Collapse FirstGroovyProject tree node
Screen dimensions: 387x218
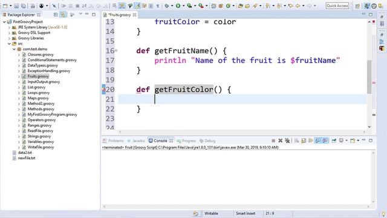point(4,22)
